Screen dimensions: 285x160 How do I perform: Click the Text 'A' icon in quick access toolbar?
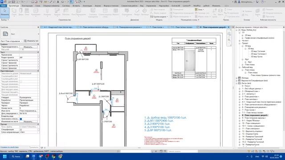58,2
